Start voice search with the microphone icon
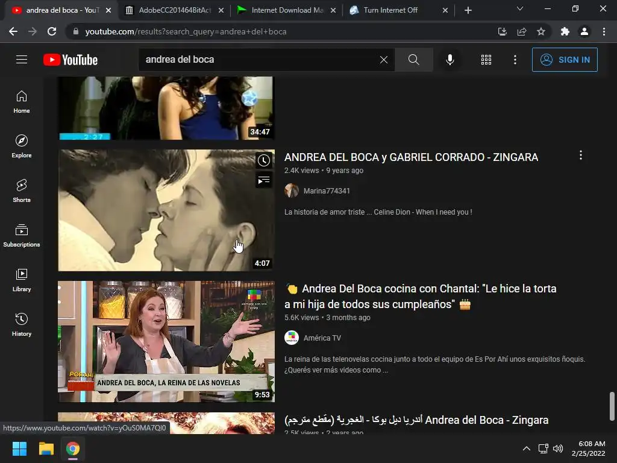The image size is (617, 463). coord(449,60)
